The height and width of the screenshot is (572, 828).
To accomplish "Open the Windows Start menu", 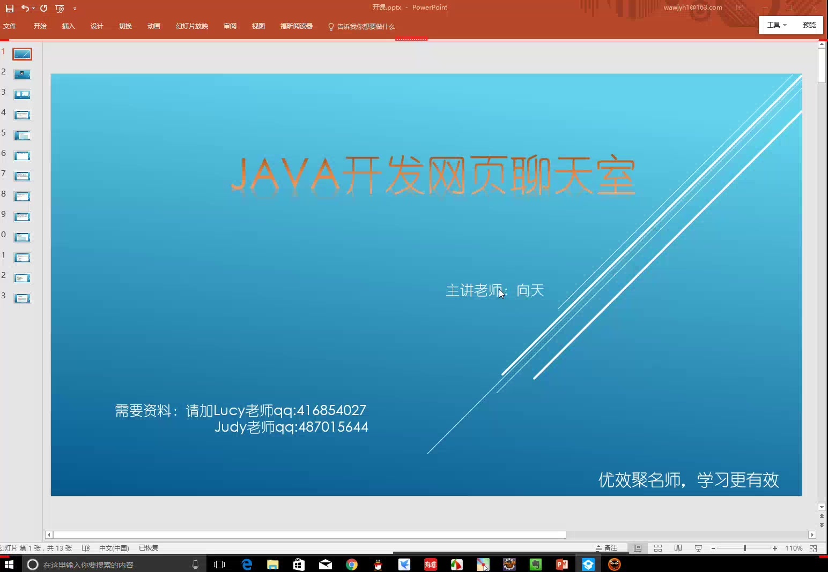I will coord(9,565).
